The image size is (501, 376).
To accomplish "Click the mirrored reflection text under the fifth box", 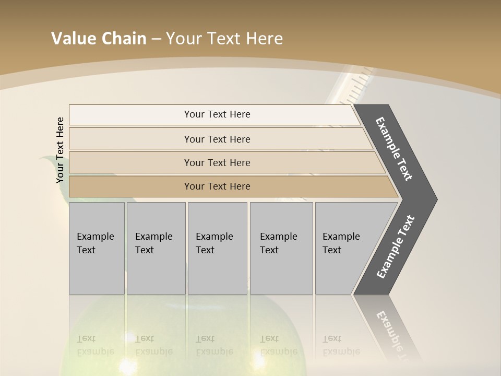I will (341, 345).
